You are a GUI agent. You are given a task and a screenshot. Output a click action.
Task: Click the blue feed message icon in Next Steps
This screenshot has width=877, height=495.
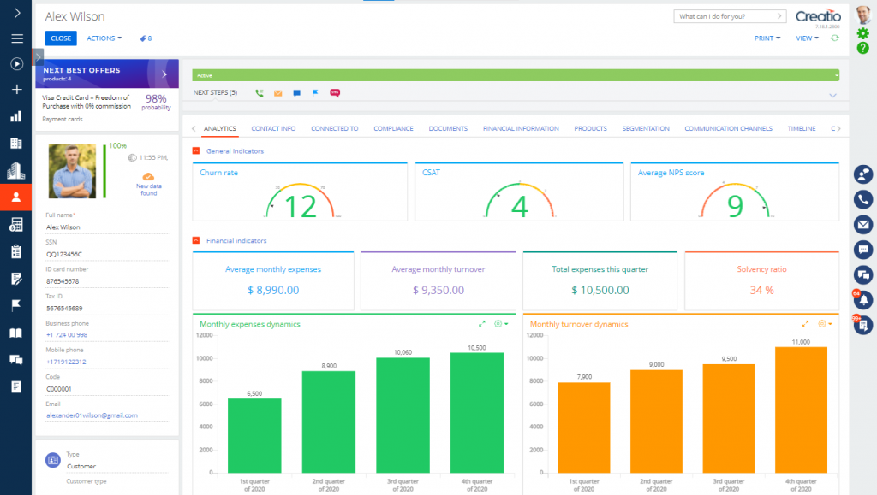click(296, 92)
